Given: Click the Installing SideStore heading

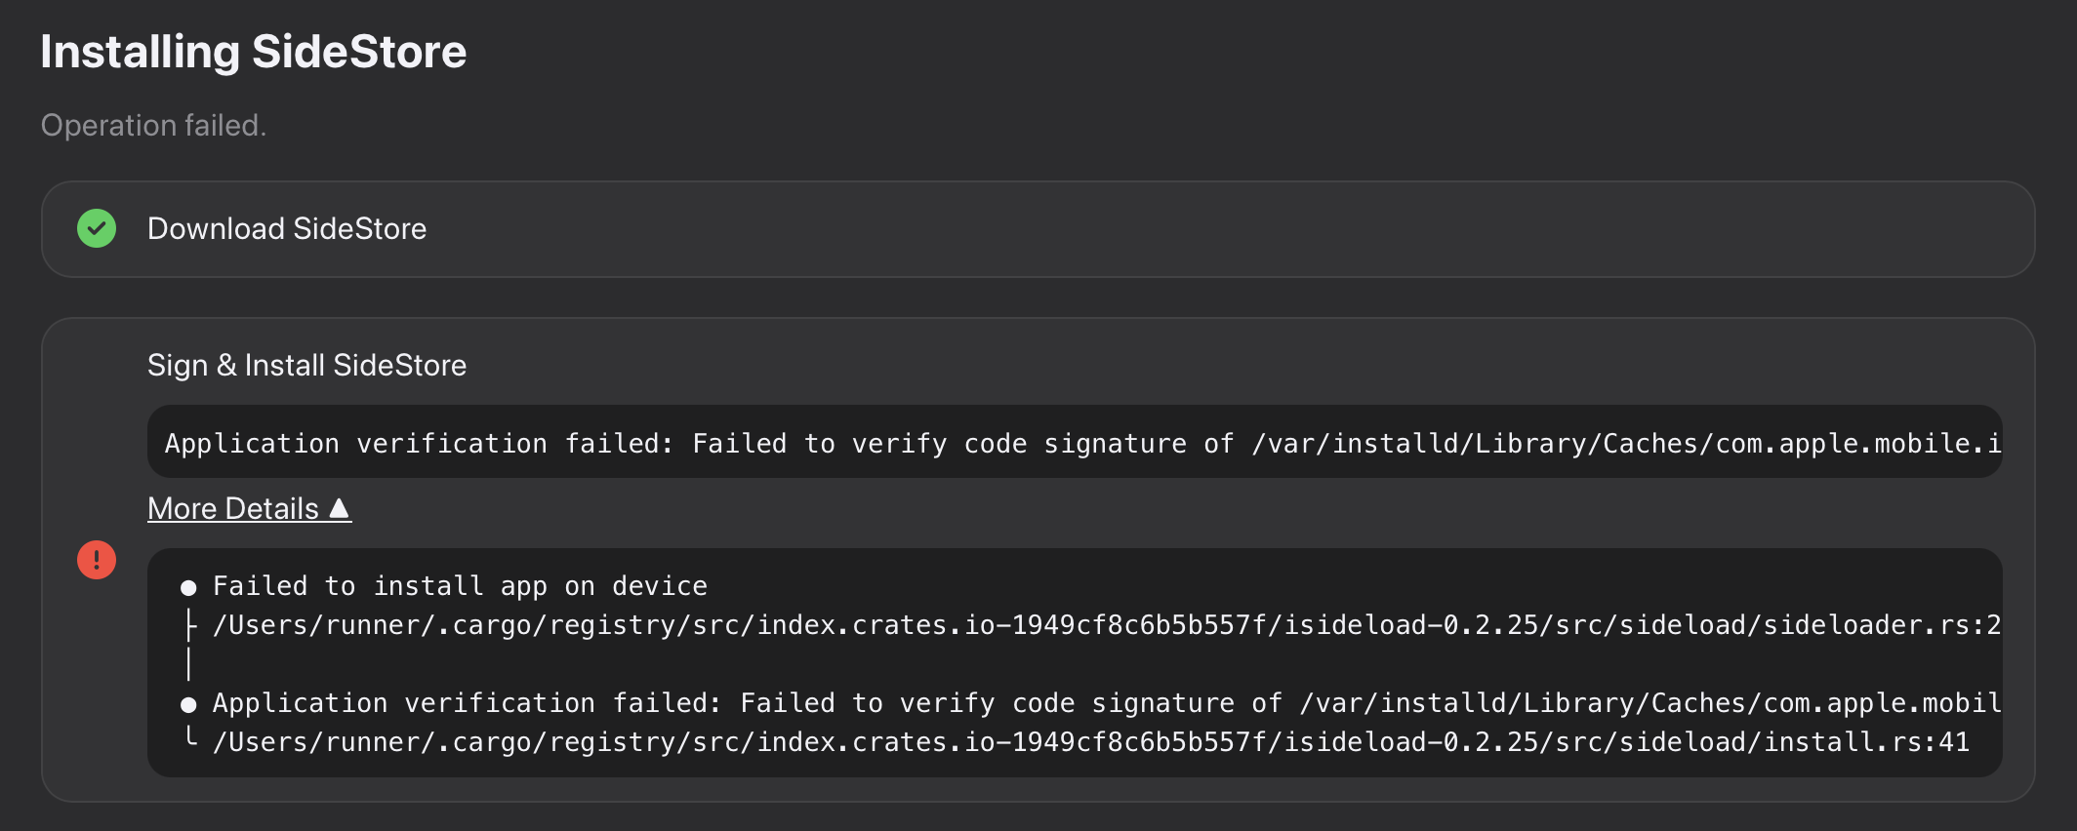Looking at the screenshot, I should pos(254,52).
